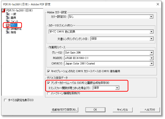Open help with the ヘルプ(H) button
165x119 pixels.
150,110
